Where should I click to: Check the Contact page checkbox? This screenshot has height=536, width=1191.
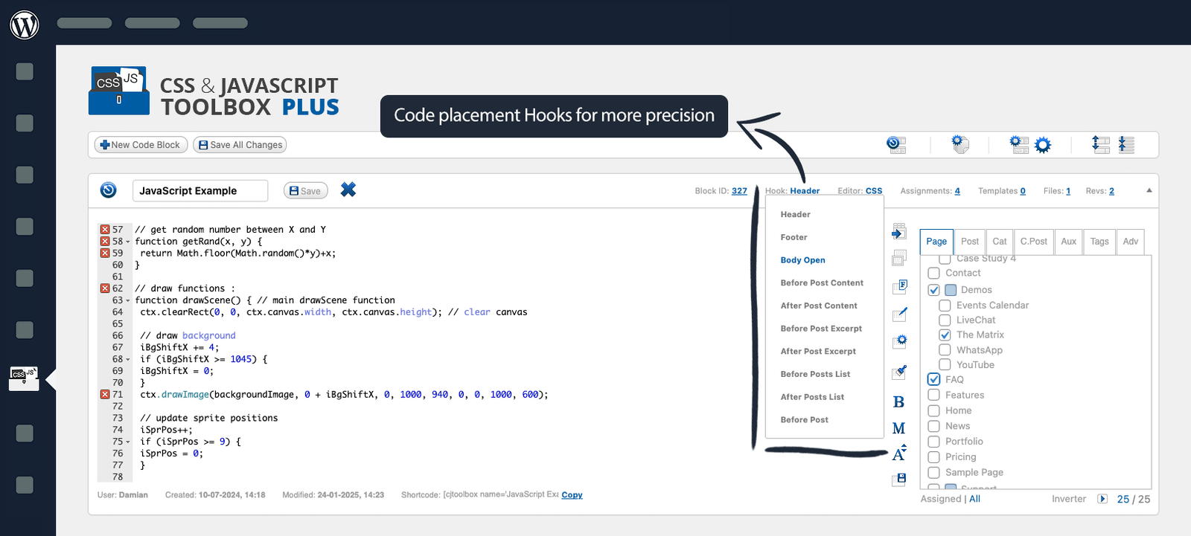click(x=933, y=273)
